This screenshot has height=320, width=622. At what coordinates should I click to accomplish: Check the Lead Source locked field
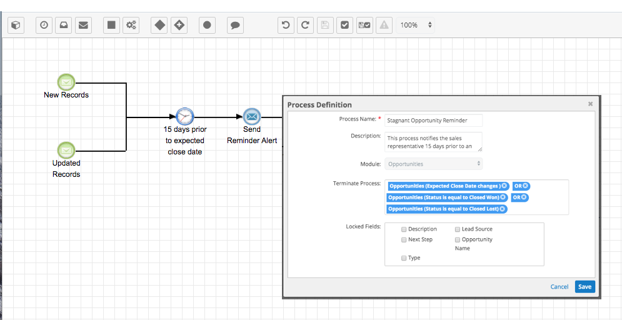(458, 229)
